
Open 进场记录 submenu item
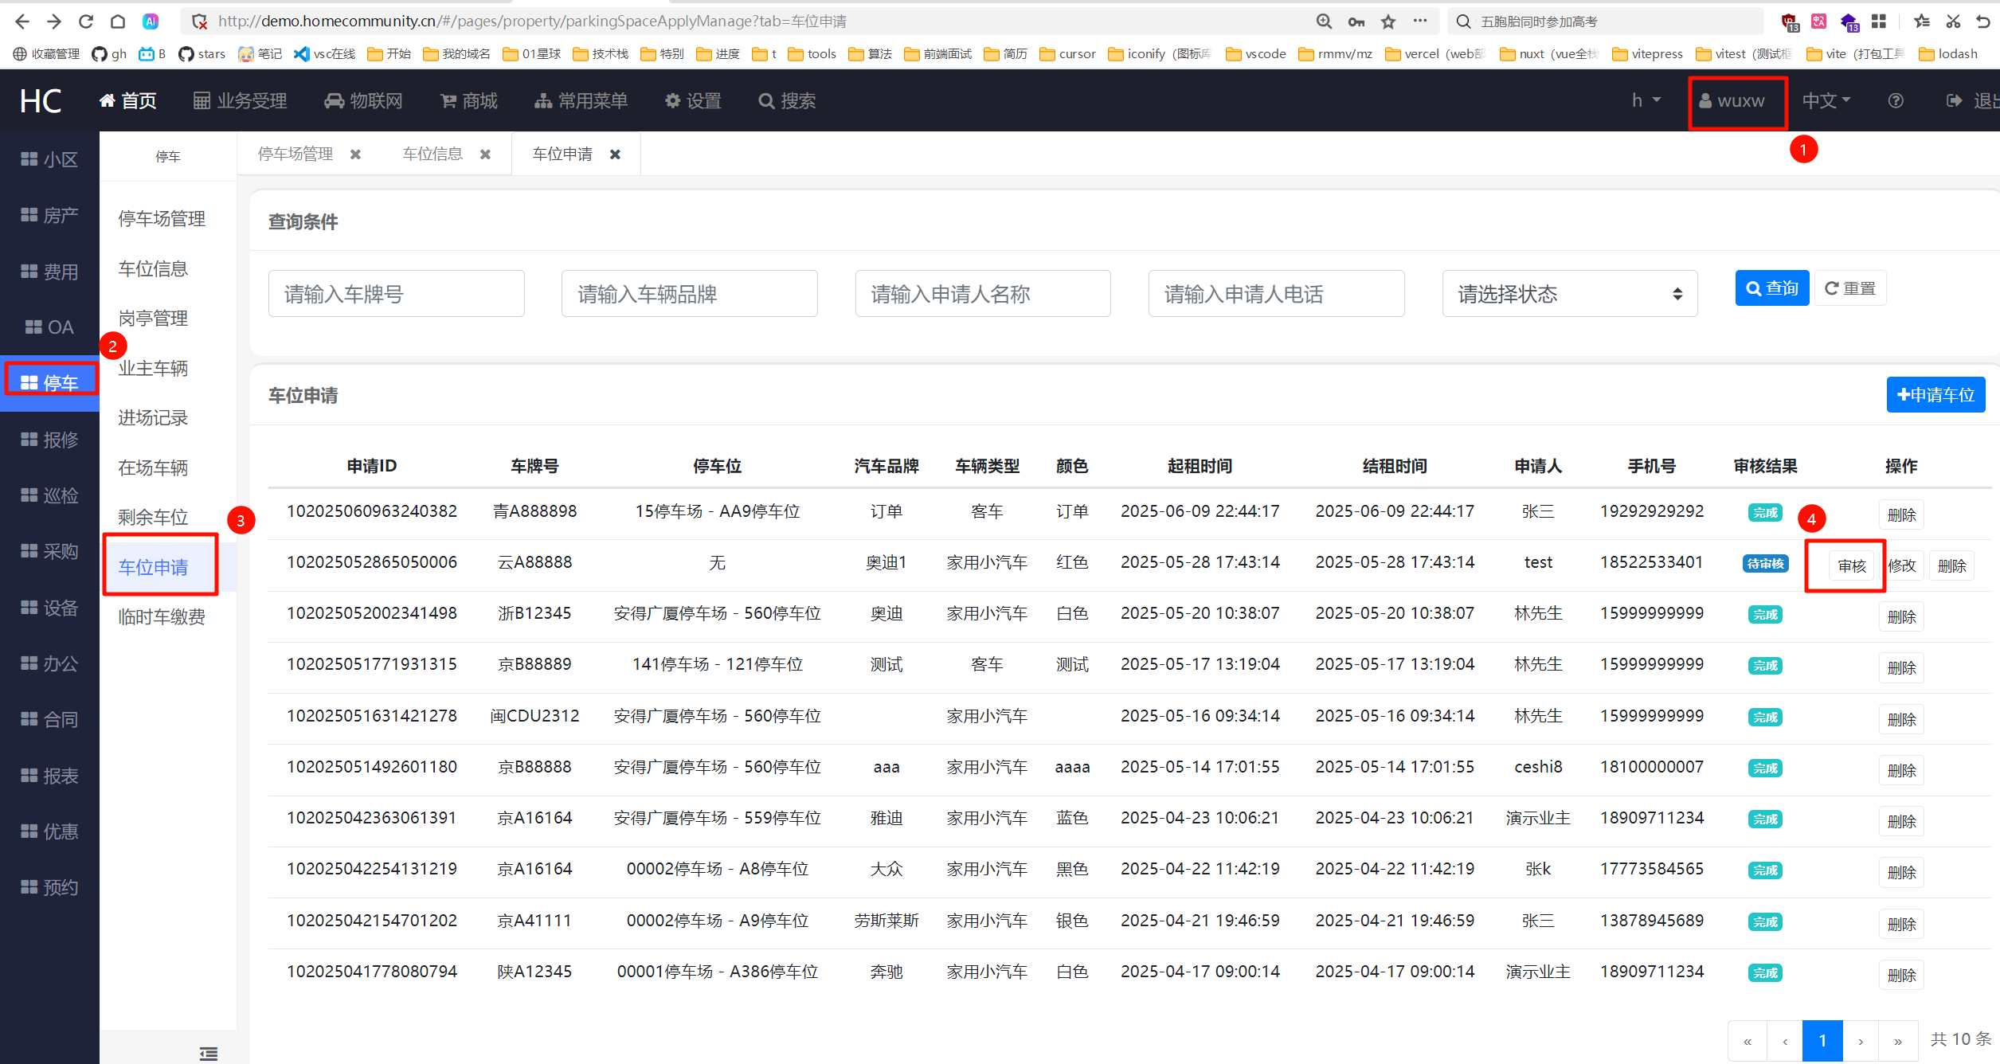[153, 418]
